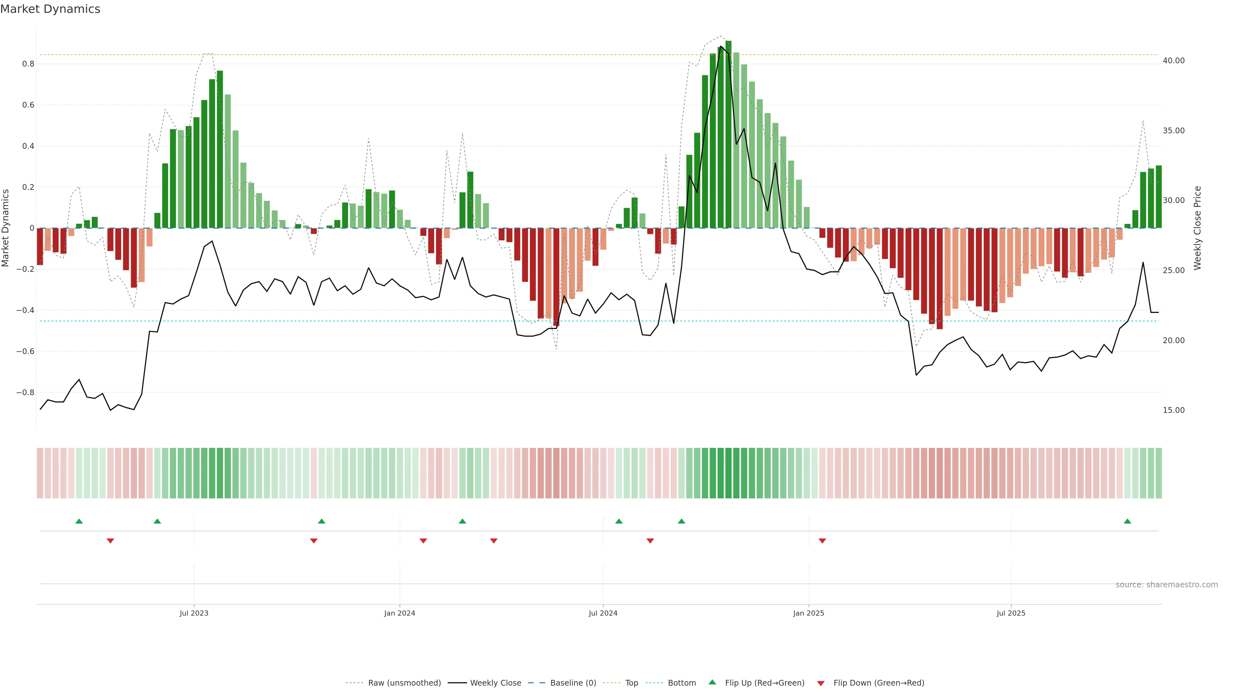The height and width of the screenshot is (694, 1234).
Task: Click the first red flip-down marker on the timeline
Action: tap(110, 541)
